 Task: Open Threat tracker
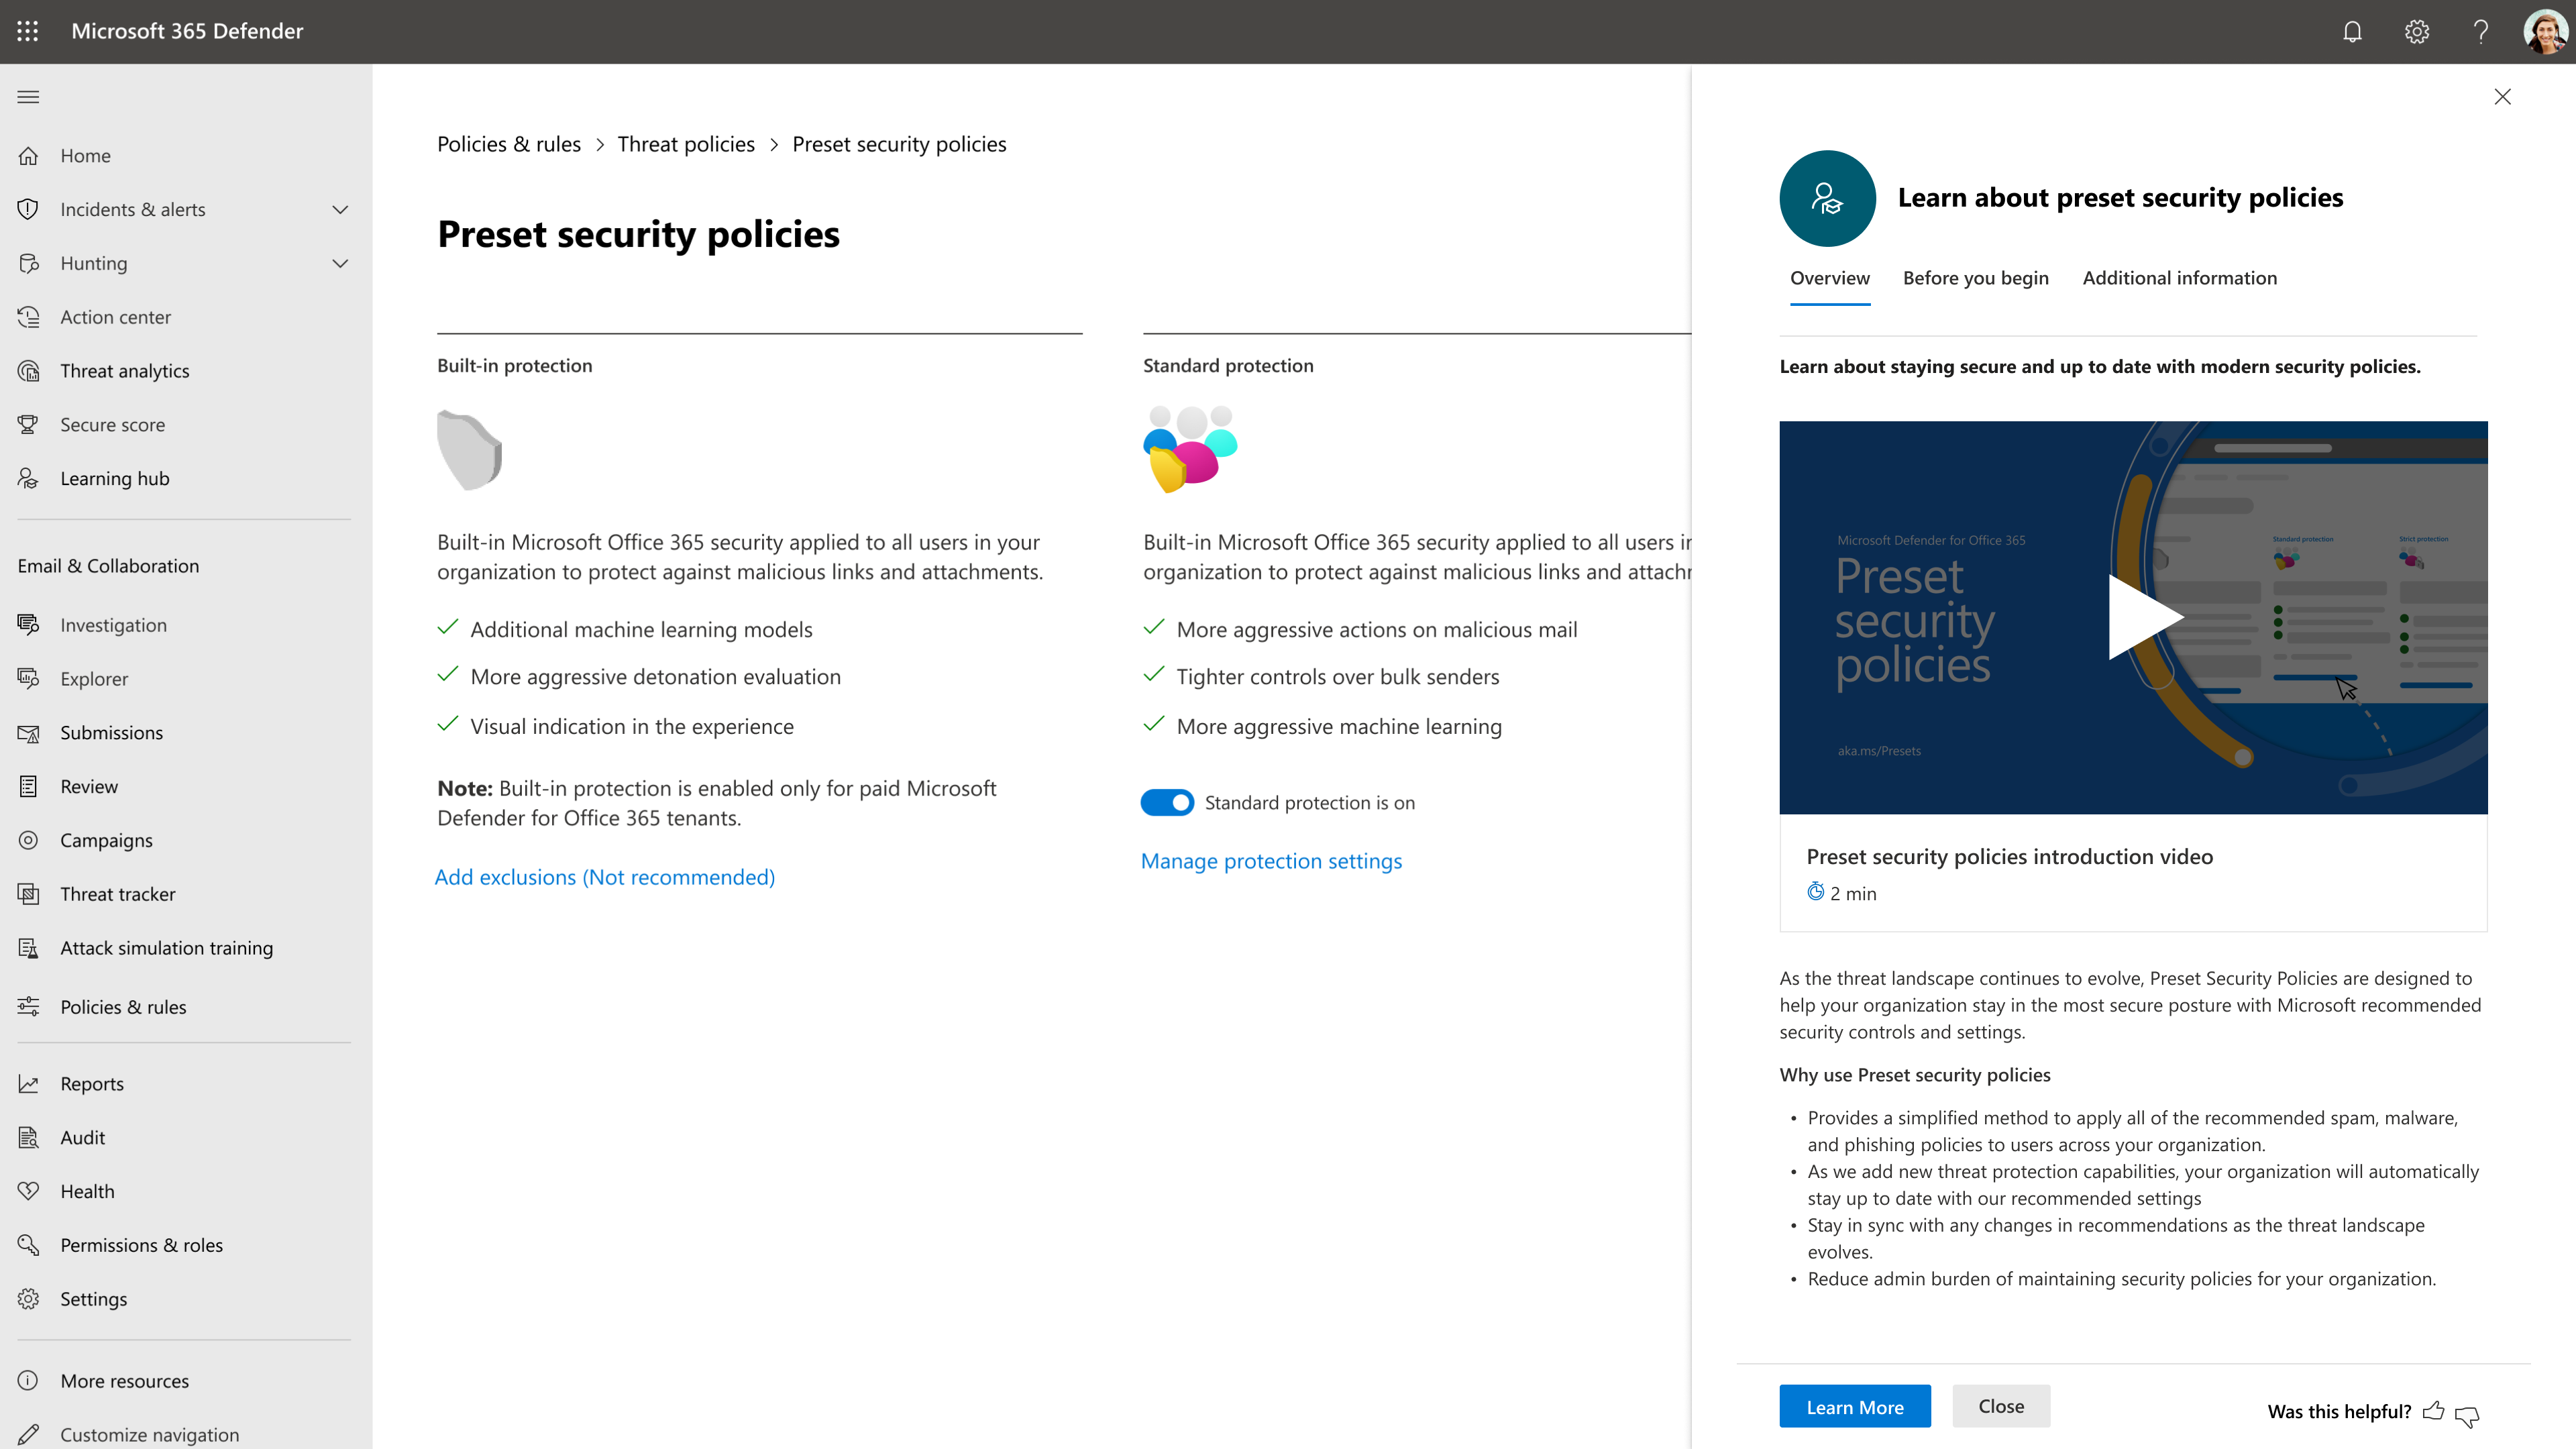(118, 893)
